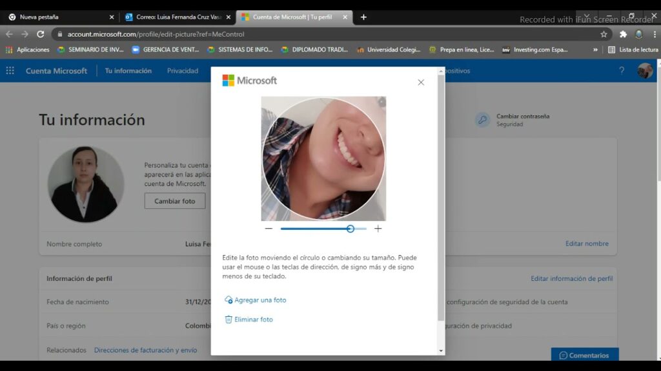Close the Cuenta de Microsoft tab
This screenshot has height=371, width=661.
click(345, 17)
